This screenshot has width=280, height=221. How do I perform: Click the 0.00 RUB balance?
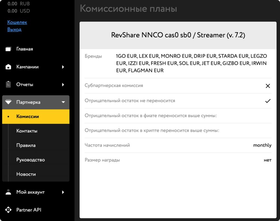pos(19,4)
